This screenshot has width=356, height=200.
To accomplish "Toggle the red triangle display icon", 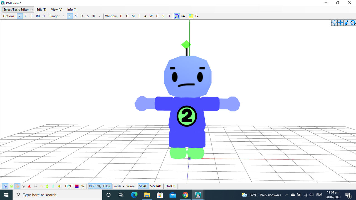I will coord(29,186).
